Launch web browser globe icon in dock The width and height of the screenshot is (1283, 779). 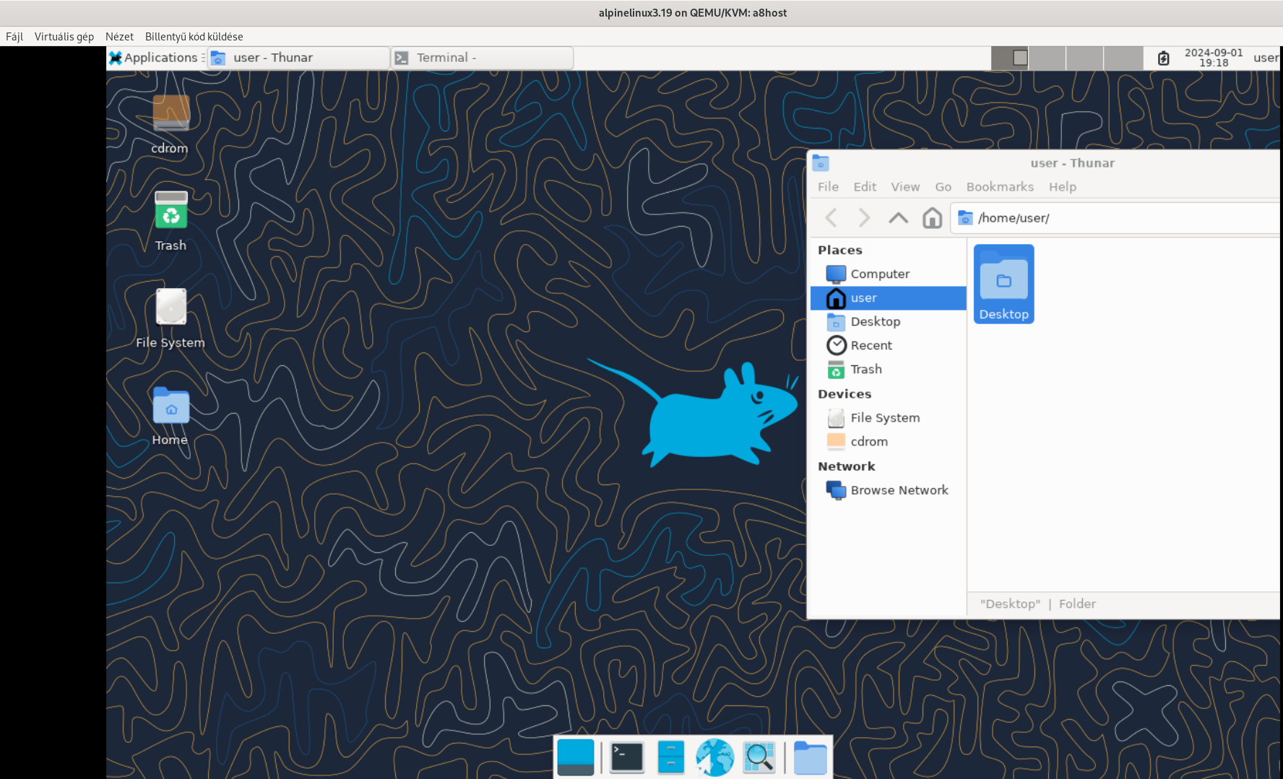[x=714, y=757]
